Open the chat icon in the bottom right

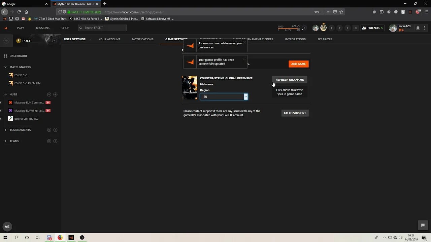click(x=423, y=225)
